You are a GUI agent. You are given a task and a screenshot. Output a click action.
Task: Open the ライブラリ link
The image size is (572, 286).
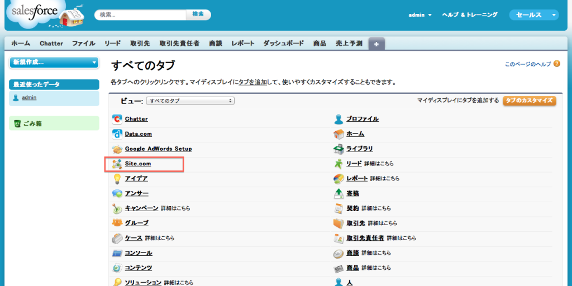360,149
